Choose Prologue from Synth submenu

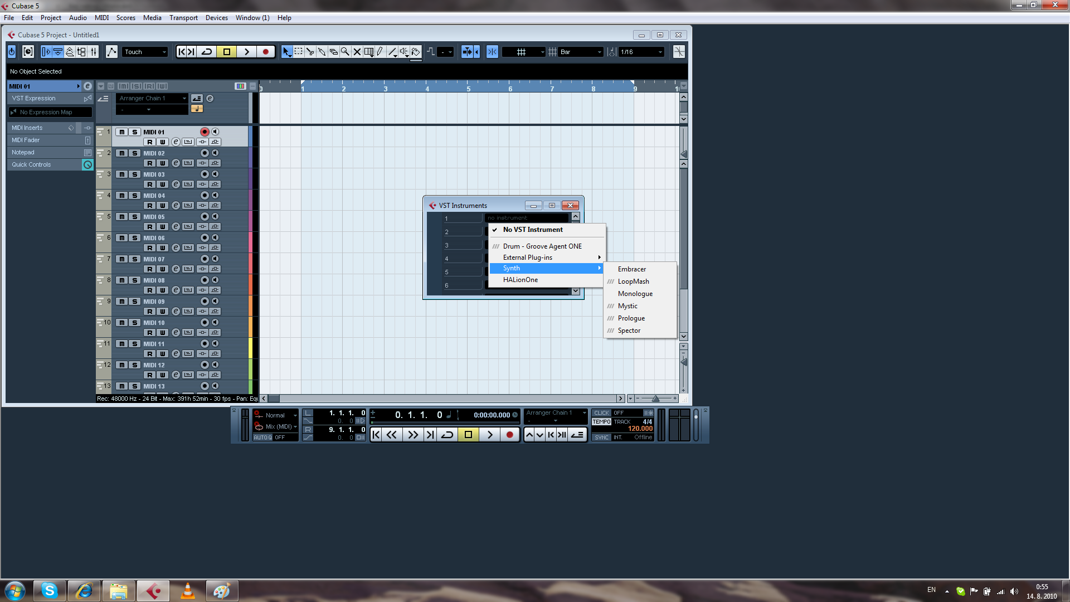click(x=631, y=318)
